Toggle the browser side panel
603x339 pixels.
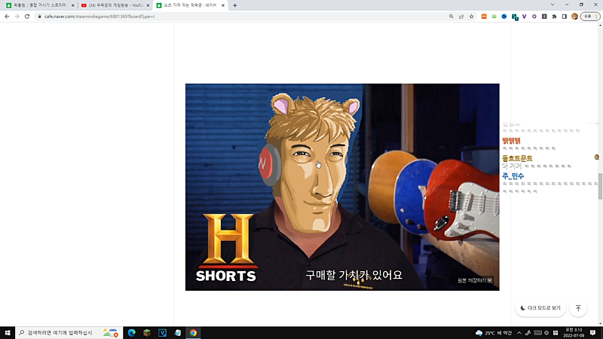pos(564,17)
